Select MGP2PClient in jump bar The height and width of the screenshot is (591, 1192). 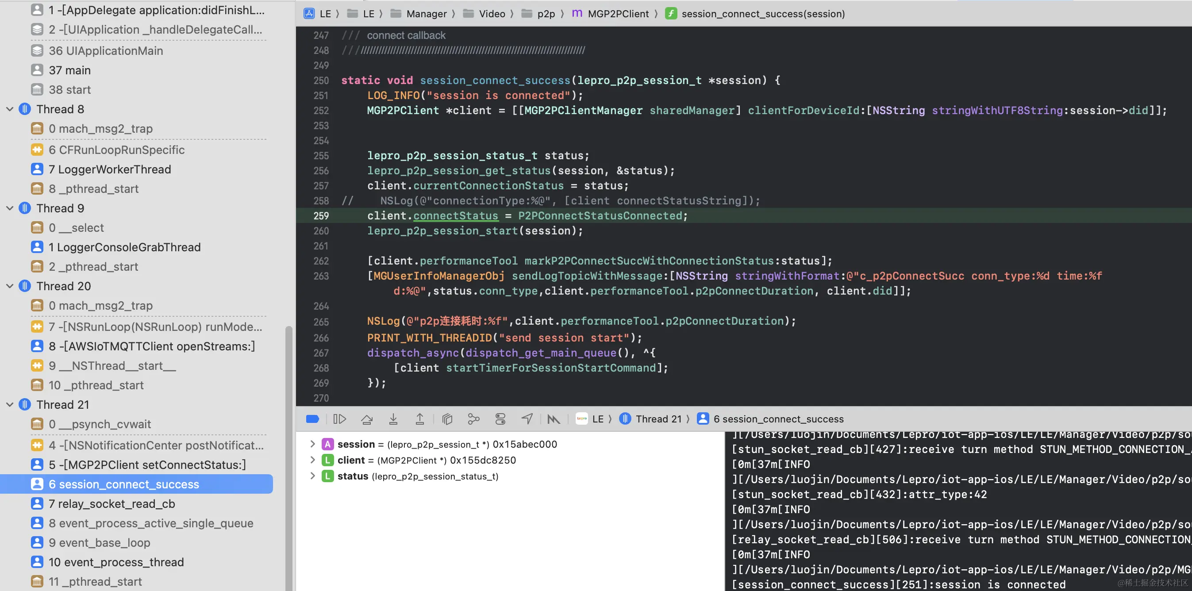point(618,14)
